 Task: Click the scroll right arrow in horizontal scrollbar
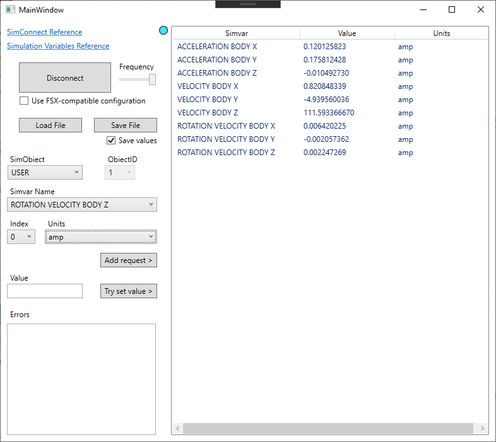(483, 429)
